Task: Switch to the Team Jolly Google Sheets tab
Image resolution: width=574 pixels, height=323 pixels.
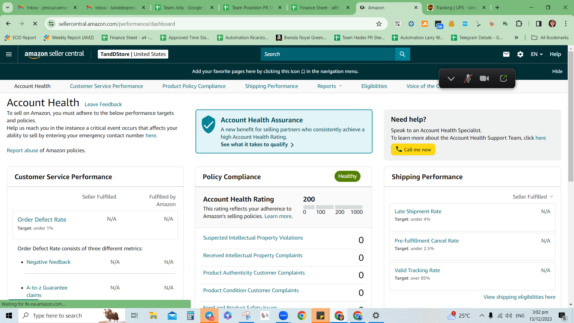Action: tap(184, 7)
